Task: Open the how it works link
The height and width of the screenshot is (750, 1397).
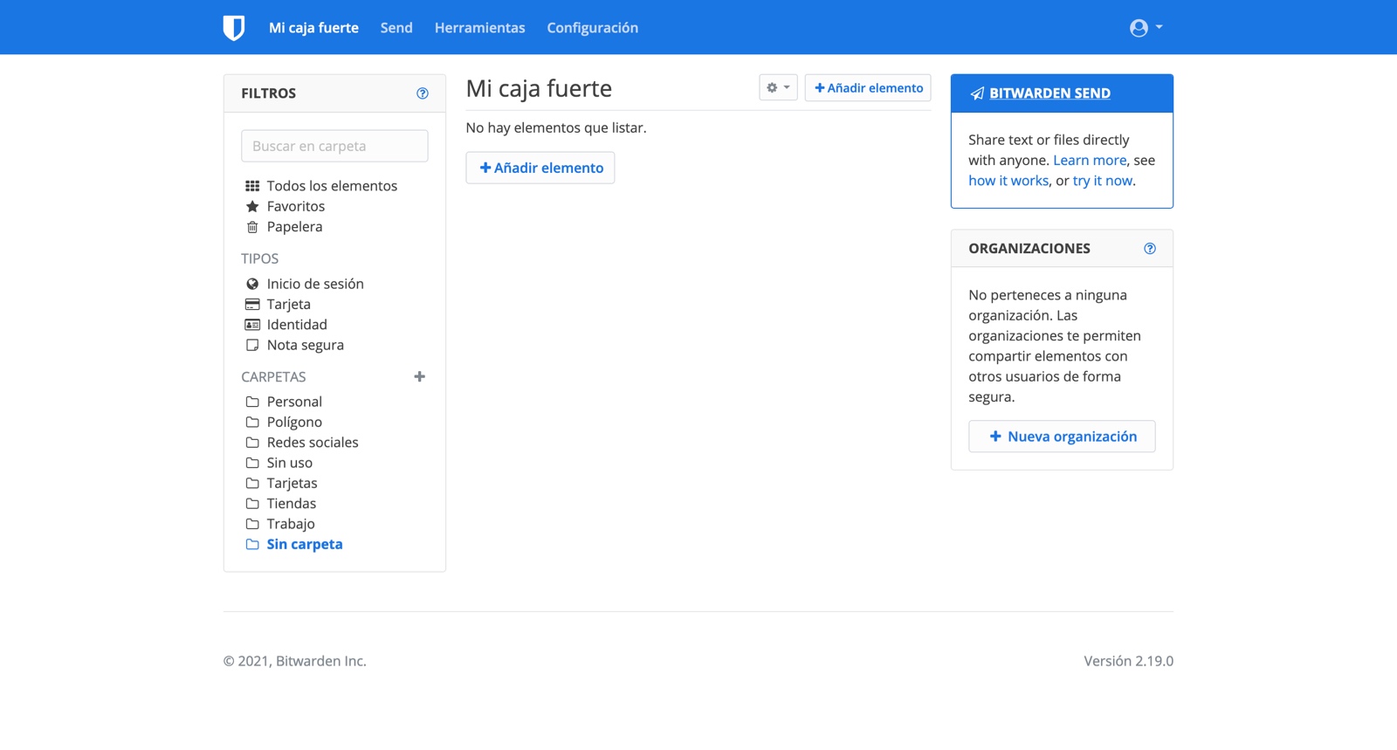Action: 1008,181
